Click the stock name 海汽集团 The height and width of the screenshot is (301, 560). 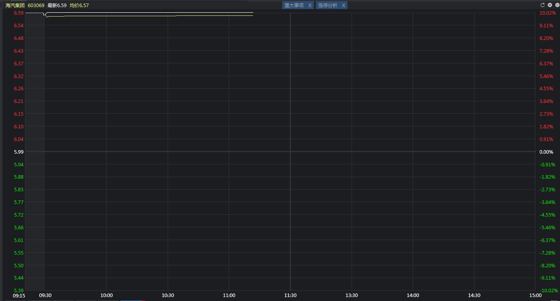coord(15,5)
